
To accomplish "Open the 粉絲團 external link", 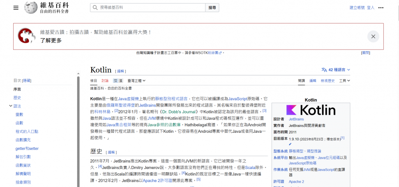I will tap(215, 53).
